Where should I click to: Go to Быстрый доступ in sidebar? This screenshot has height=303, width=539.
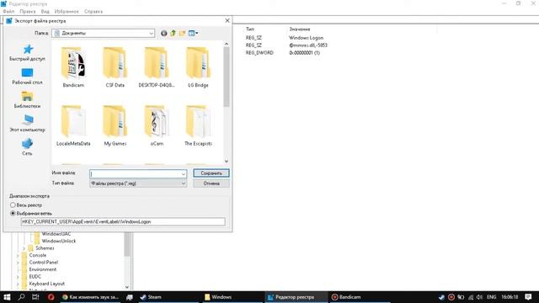point(27,52)
